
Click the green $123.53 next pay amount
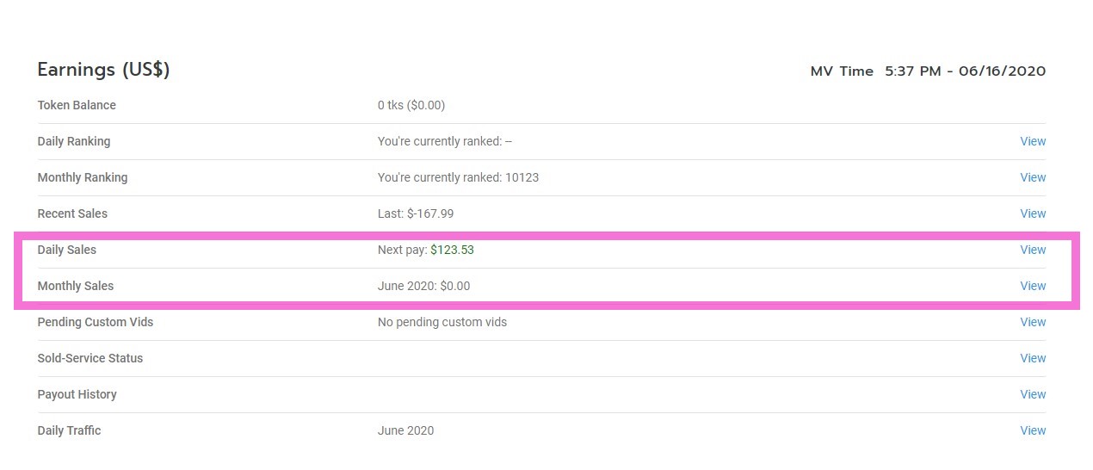[x=452, y=250]
